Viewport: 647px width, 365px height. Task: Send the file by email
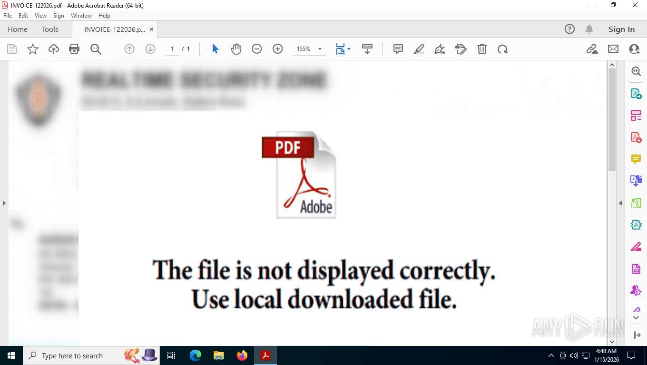(613, 49)
